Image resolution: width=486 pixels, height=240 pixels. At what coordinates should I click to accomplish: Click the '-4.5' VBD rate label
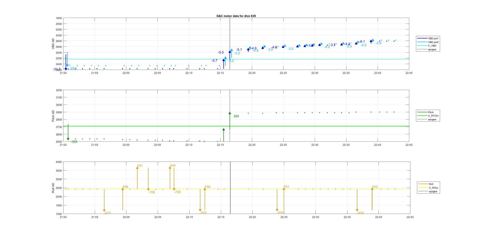pos(363,45)
